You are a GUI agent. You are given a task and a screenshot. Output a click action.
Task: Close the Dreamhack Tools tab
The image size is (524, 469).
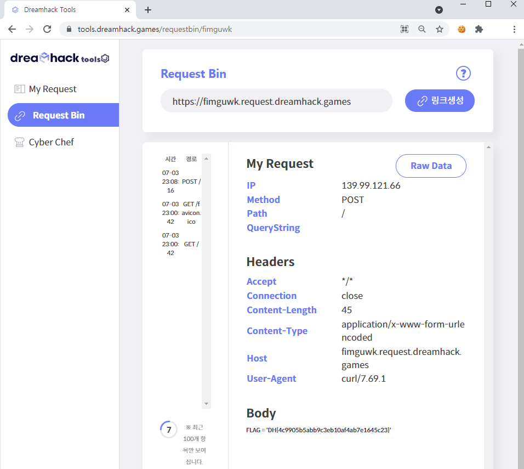click(x=127, y=10)
